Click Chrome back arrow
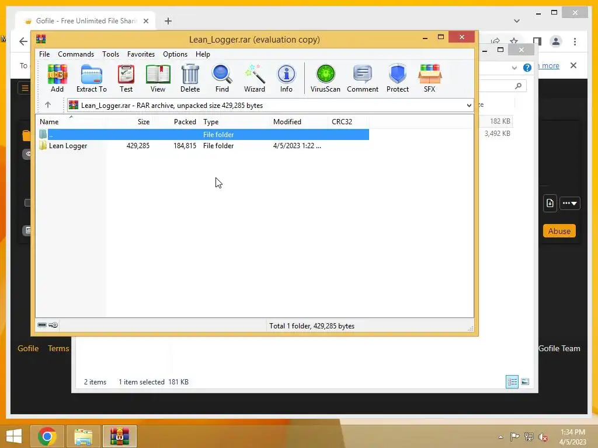The height and width of the screenshot is (448, 598). coord(23,41)
